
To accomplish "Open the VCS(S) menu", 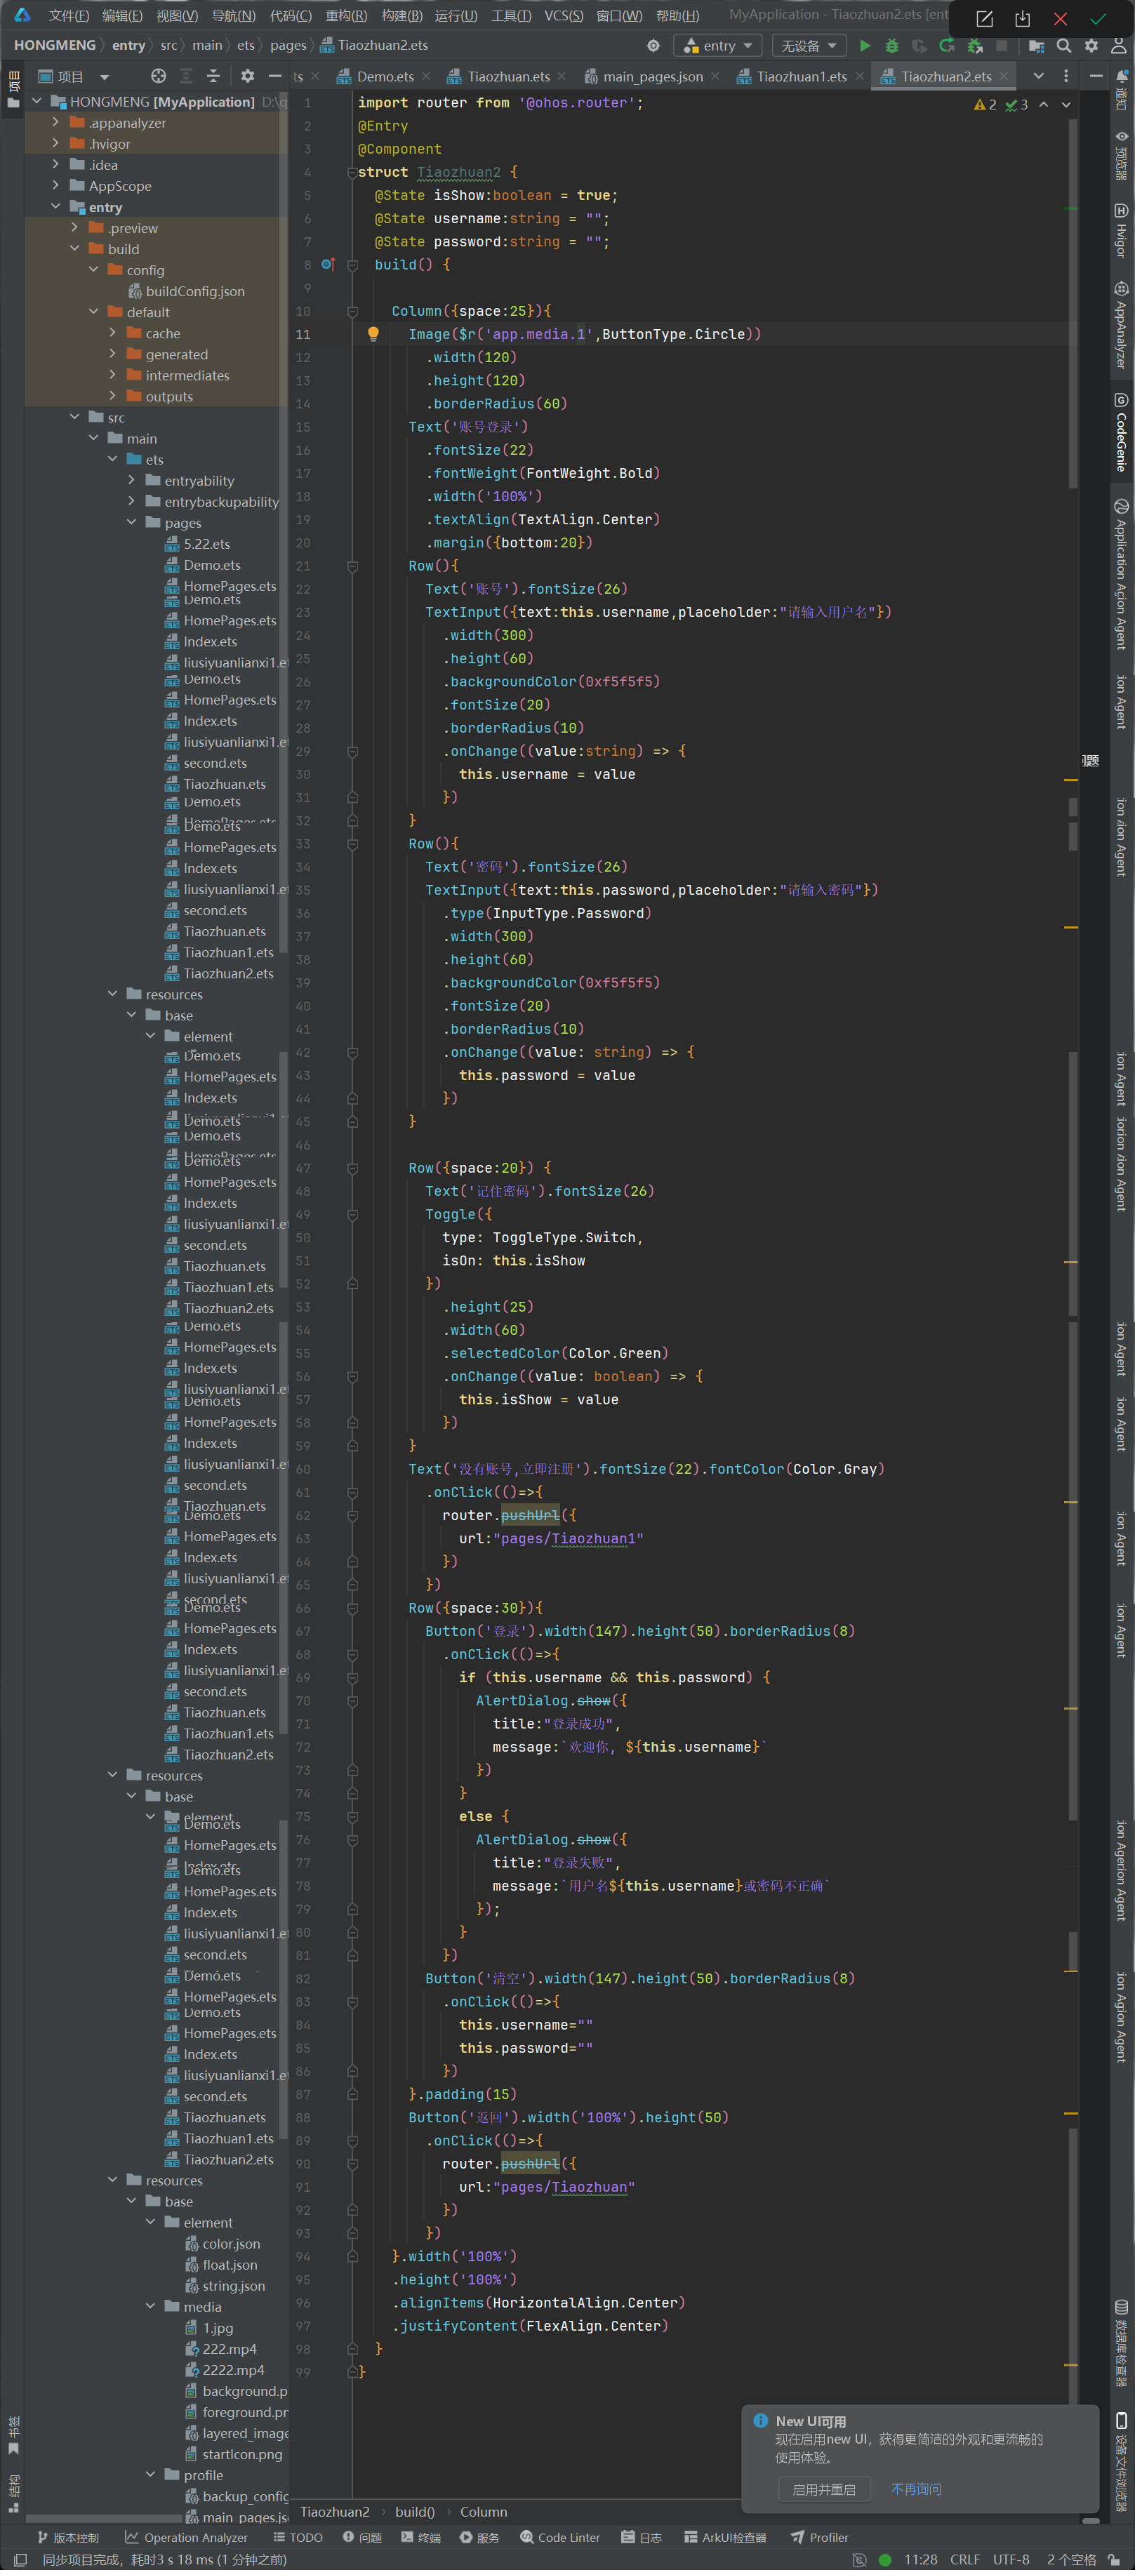I will 563,15.
